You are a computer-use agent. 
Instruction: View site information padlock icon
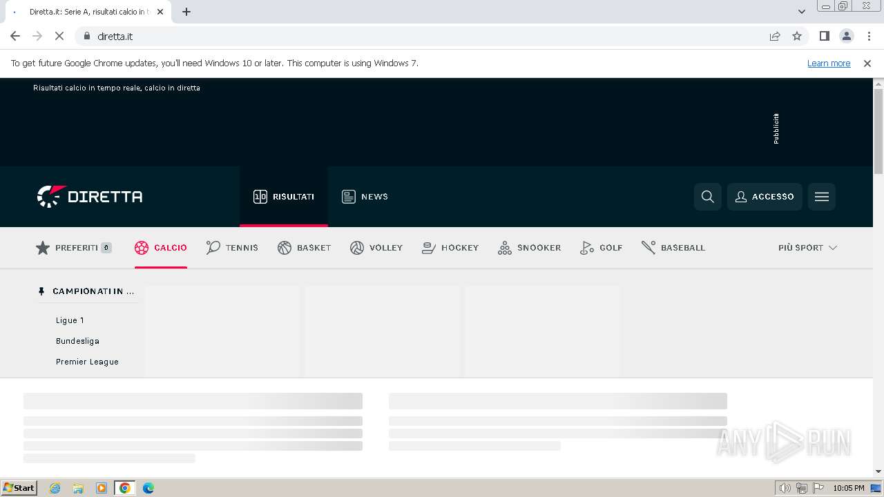tap(86, 37)
